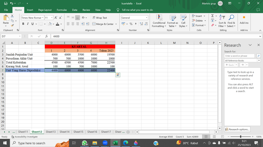Decrease decimal places

pos(146,24)
